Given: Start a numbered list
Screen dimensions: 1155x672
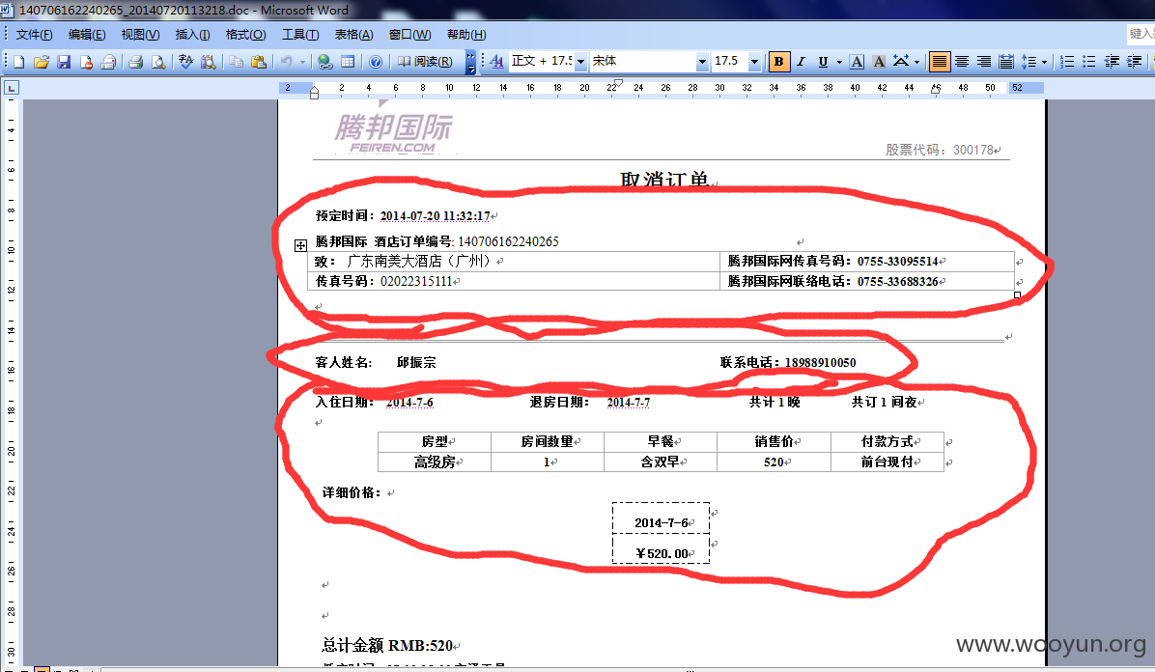Looking at the screenshot, I should [x=1066, y=62].
